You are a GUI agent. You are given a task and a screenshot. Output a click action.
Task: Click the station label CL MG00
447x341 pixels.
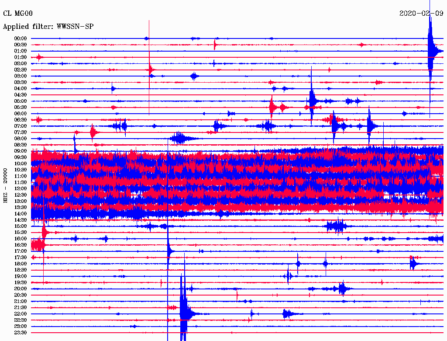pos(17,14)
